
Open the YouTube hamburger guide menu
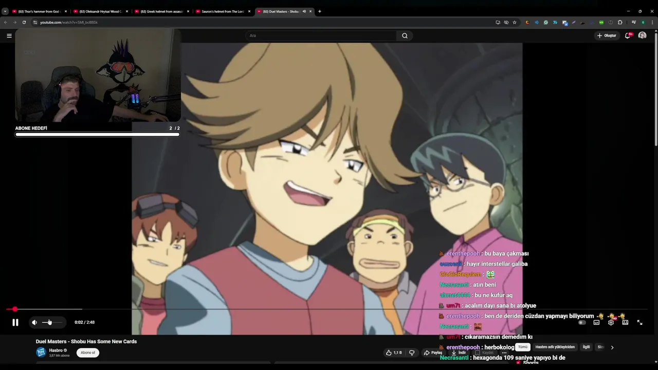point(9,35)
